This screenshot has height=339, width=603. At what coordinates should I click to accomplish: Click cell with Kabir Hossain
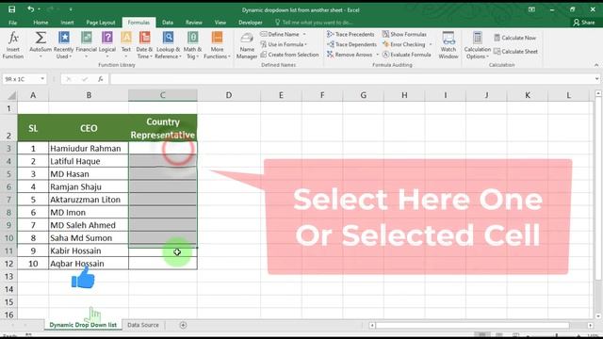point(89,250)
